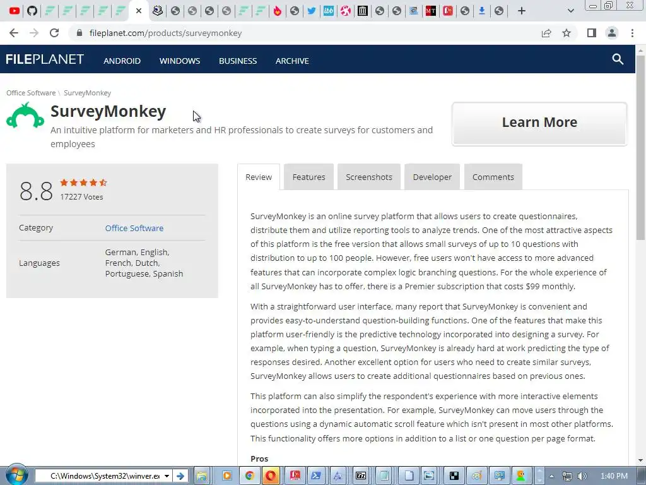Click the star rating icons
Image resolution: width=646 pixels, height=485 pixels.
click(x=83, y=183)
